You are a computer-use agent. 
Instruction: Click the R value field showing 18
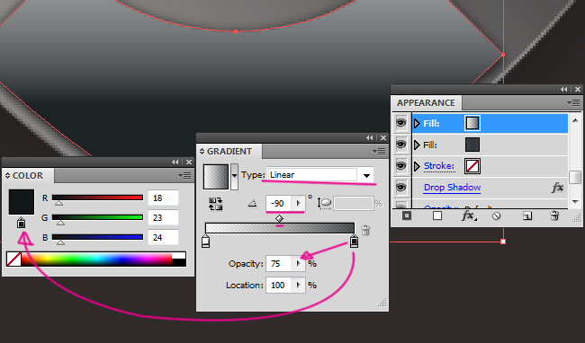(x=163, y=198)
